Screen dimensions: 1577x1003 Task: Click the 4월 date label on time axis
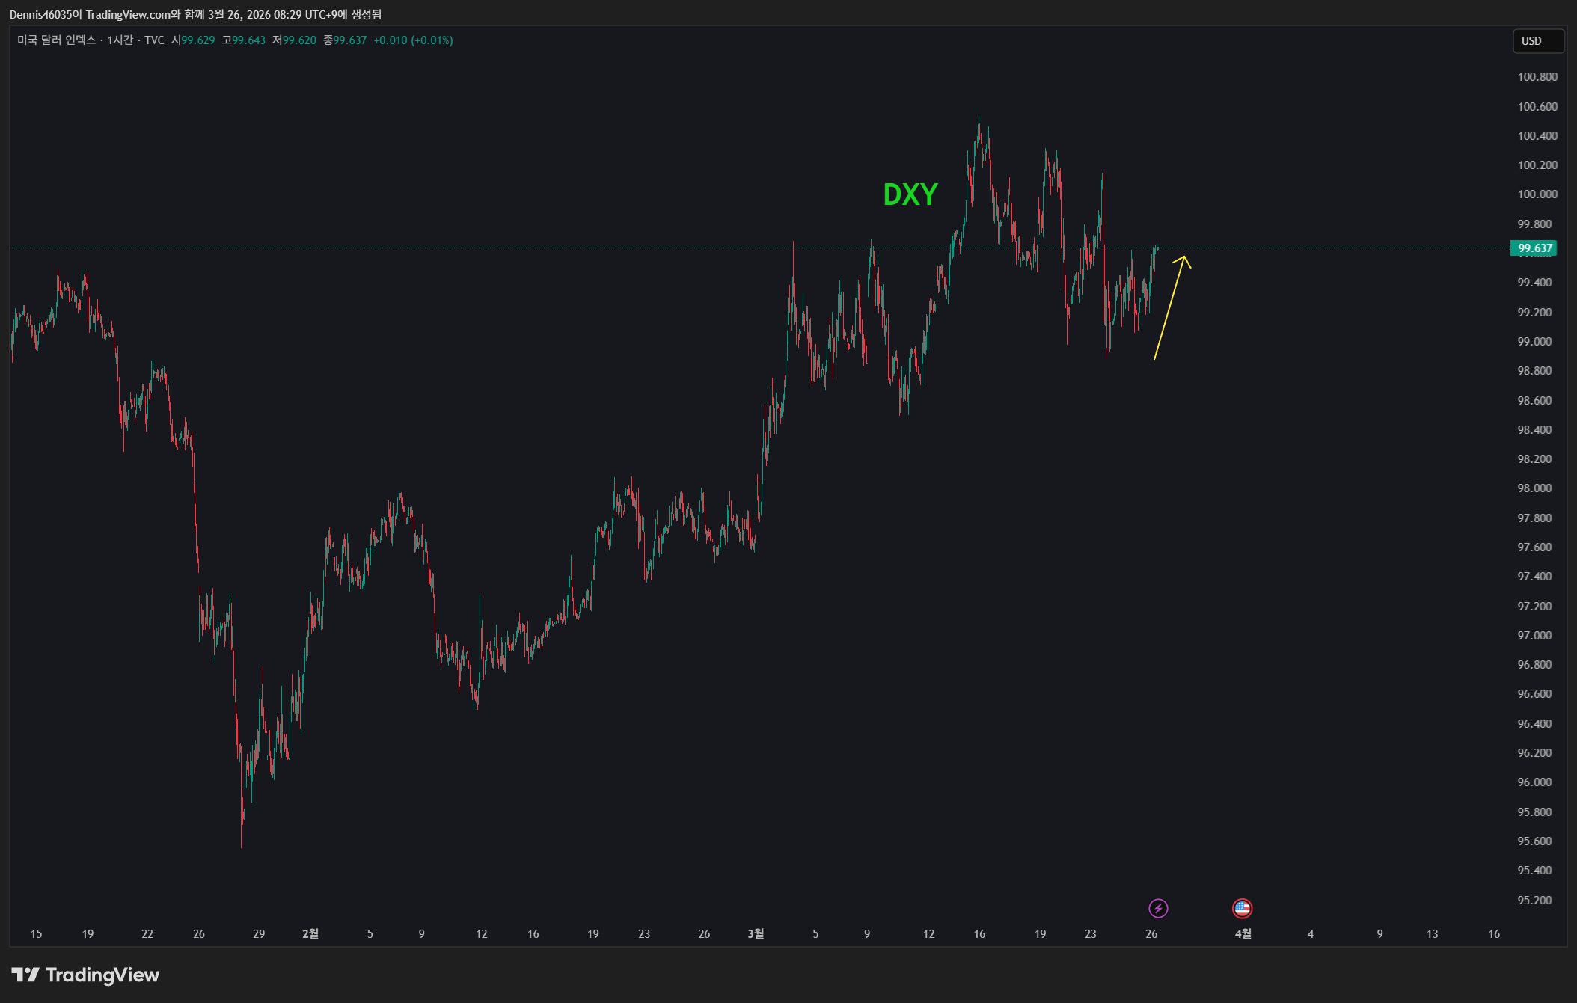(1243, 933)
